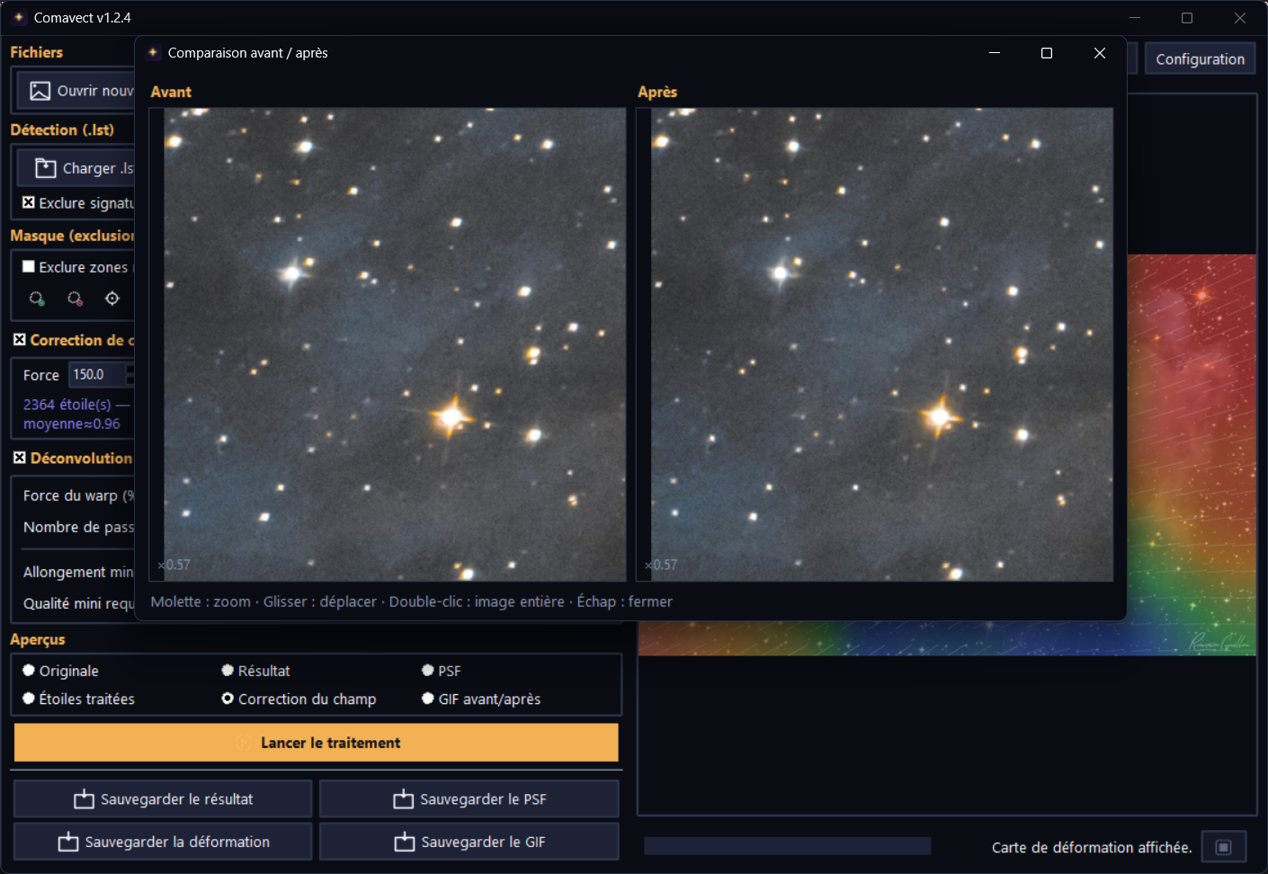Click the save icon of Sauvegarder le GIF
The image size is (1268, 874).
(x=405, y=842)
